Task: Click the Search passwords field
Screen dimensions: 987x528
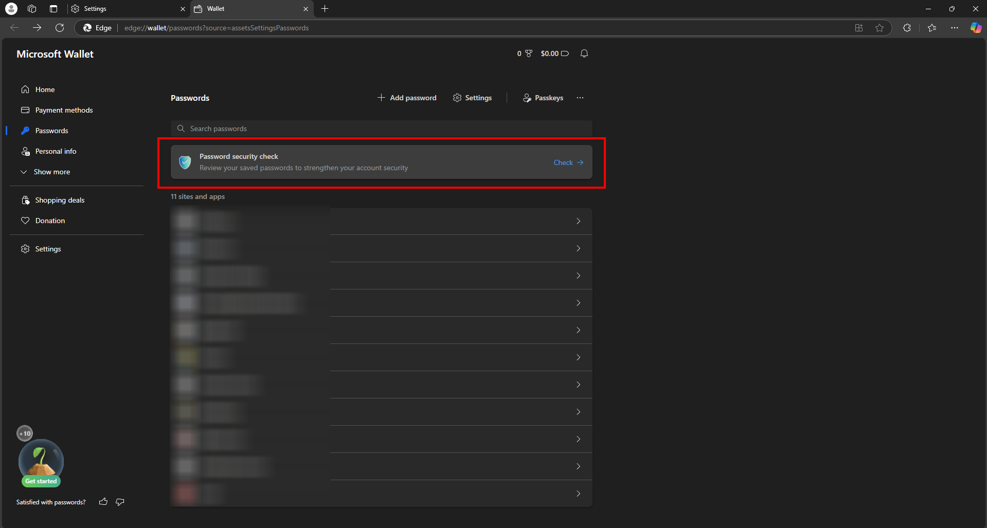Action: click(381, 129)
